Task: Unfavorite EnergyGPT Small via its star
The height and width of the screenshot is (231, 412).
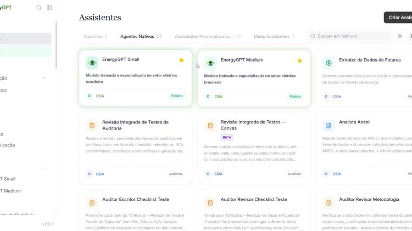Action: (x=181, y=60)
